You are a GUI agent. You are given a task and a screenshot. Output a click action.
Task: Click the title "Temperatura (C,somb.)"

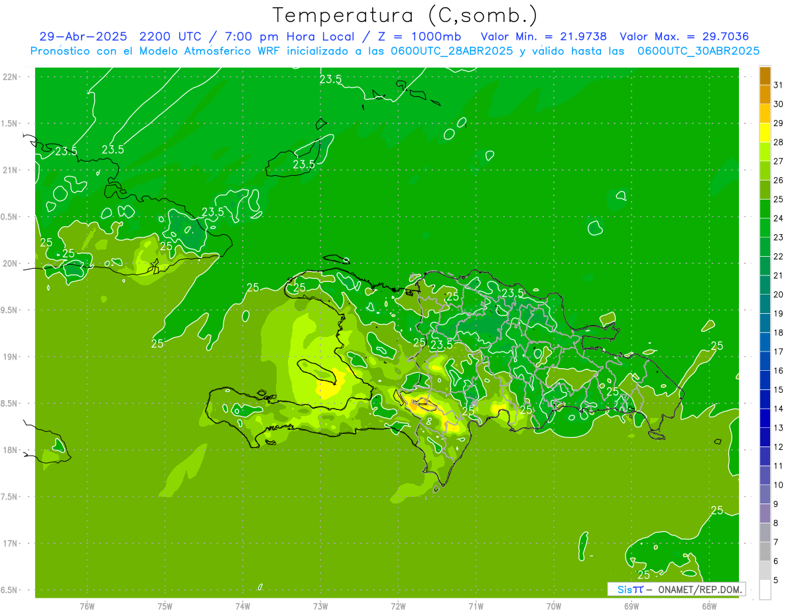coord(405,15)
